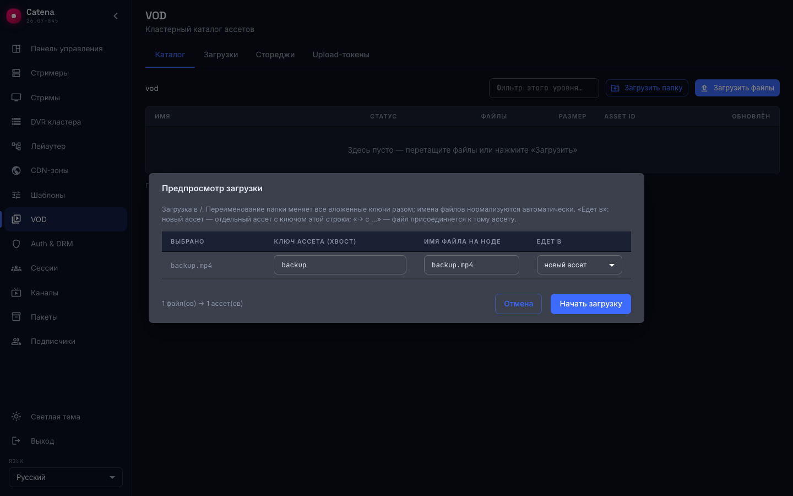Open the Стримы page
Screen dimensions: 793x496
pyautogui.click(x=66, y=98)
